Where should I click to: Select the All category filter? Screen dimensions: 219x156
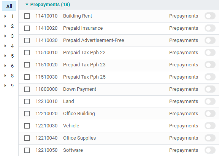(9, 6)
